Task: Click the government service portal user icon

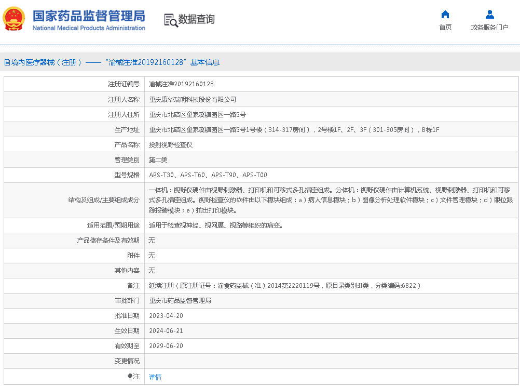Action: click(489, 15)
